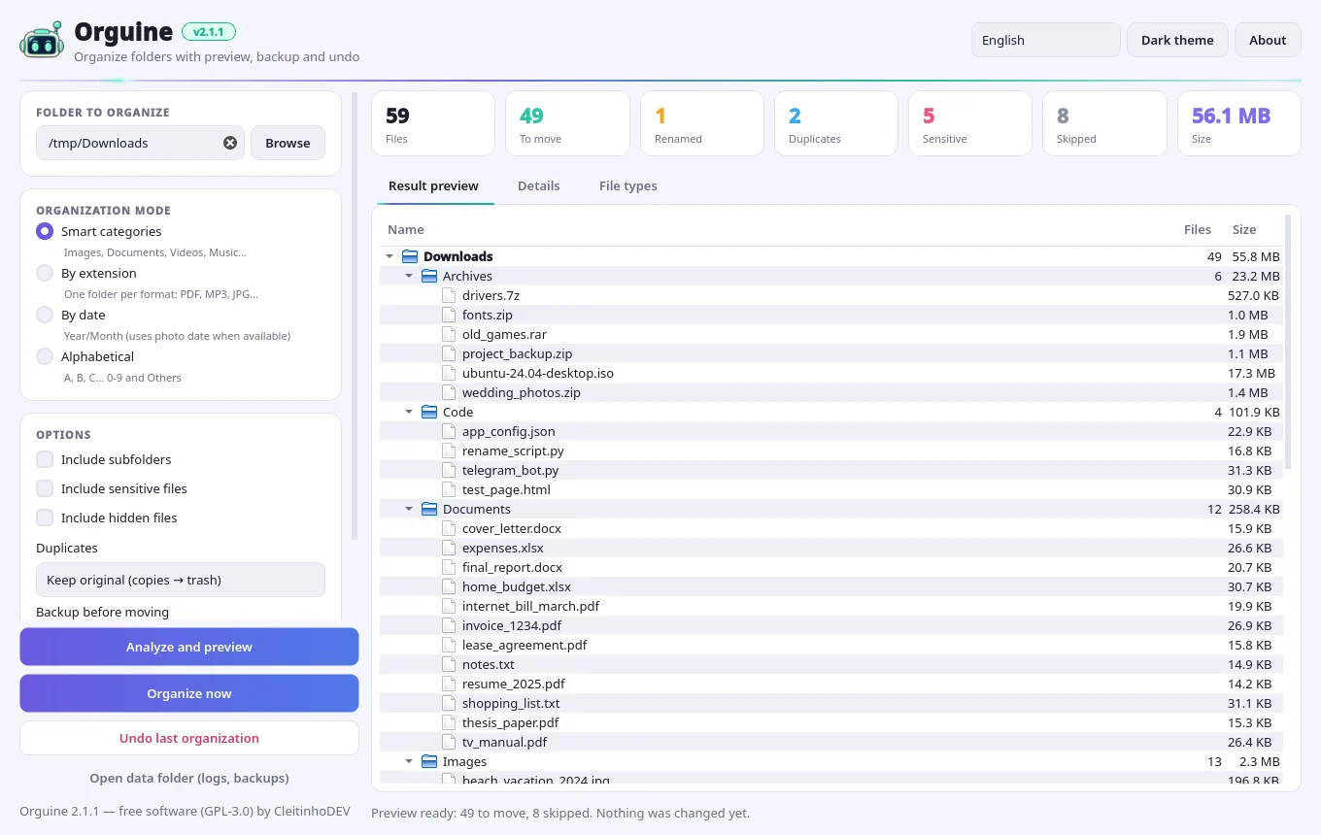
Task: Click the file icon beside fonts.zip
Action: 449,315
